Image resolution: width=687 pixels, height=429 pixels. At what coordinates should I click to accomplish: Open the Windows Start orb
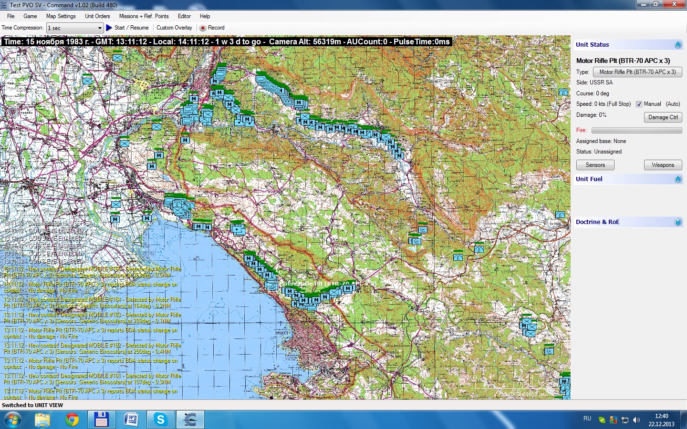pyautogui.click(x=12, y=420)
